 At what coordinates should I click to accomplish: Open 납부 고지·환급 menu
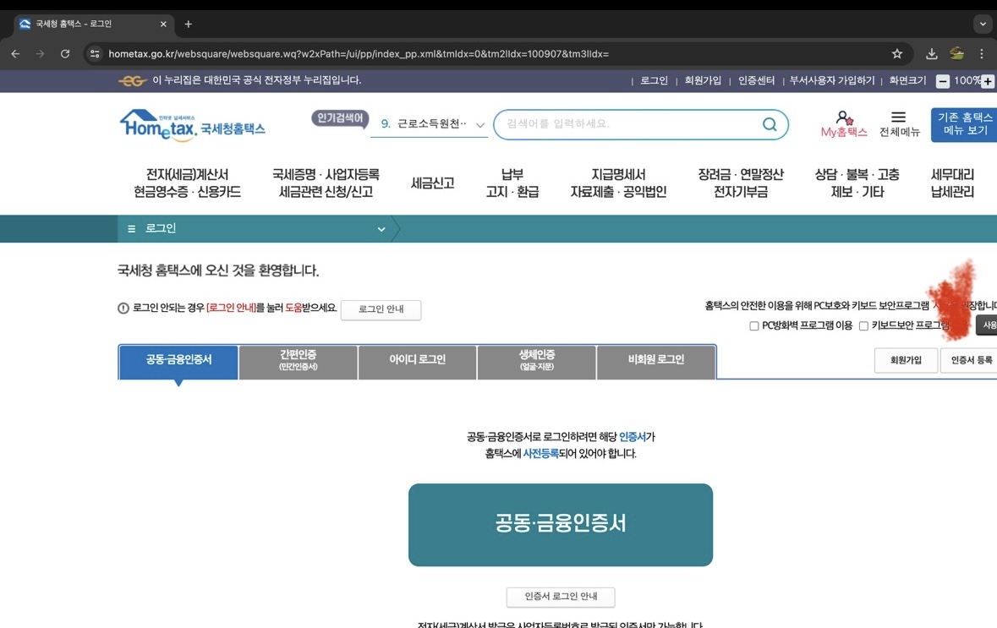pos(512,183)
